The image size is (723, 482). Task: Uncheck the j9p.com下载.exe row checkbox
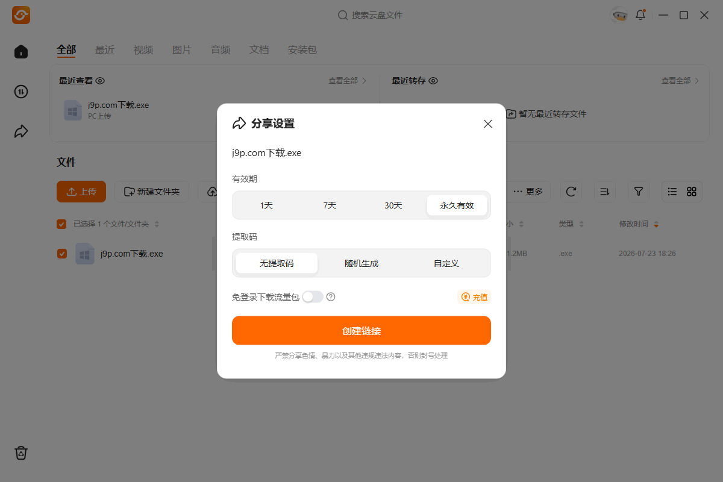[61, 254]
